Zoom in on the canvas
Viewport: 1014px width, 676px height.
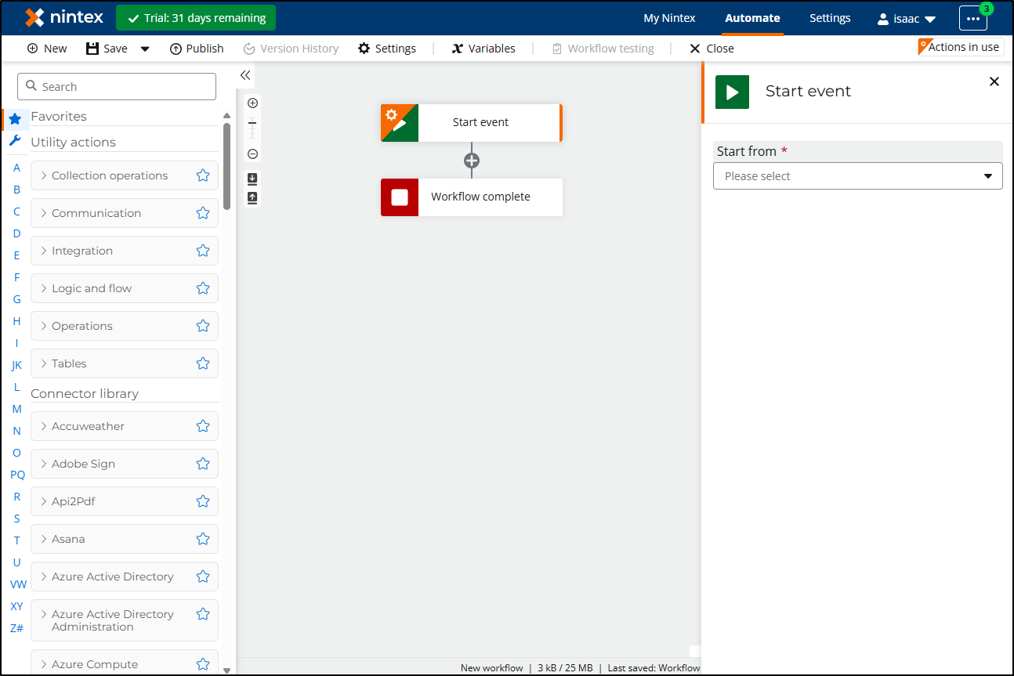coord(252,103)
